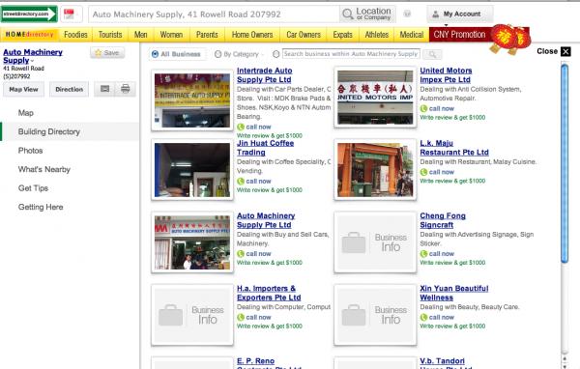Click the Direction button
The height and width of the screenshot is (369, 580).
pyautogui.click(x=70, y=89)
